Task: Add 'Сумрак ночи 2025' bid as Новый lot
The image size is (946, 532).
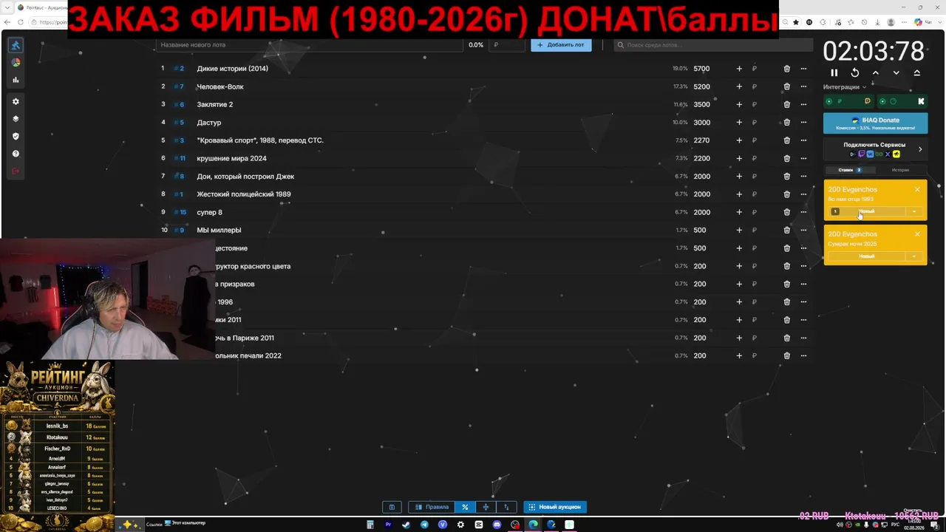Action: [867, 256]
